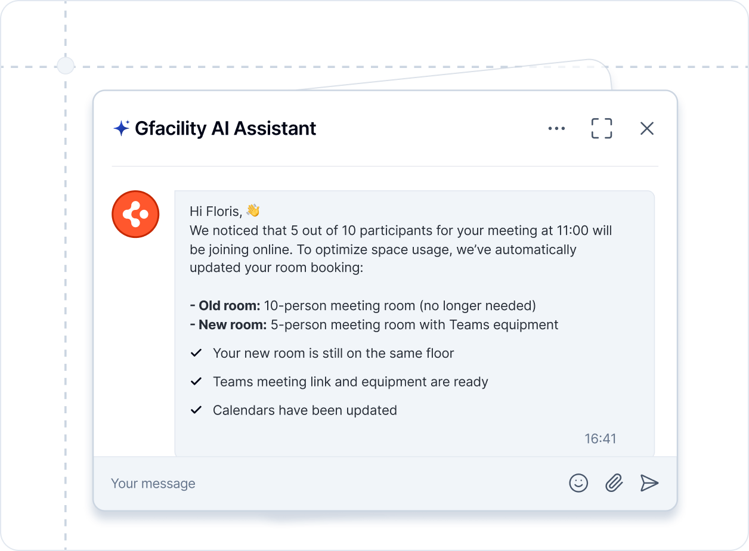This screenshot has width=749, height=551.
Task: Click the 16:41 message timestamp
Action: (x=600, y=439)
